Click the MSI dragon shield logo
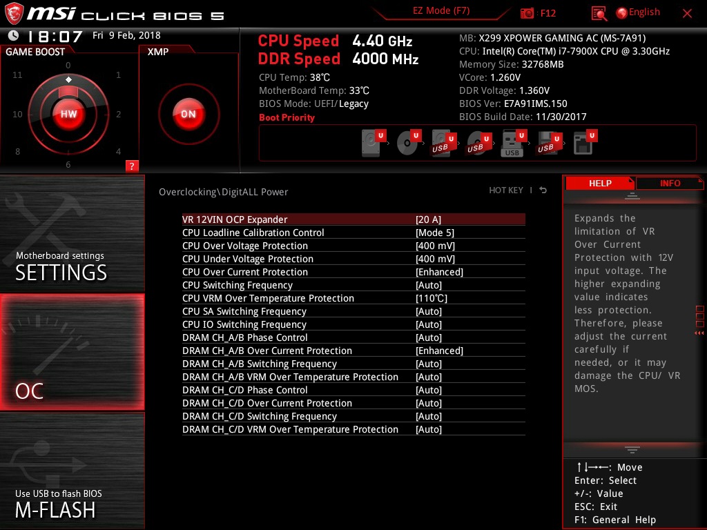The height and width of the screenshot is (530, 707). pos(13,13)
